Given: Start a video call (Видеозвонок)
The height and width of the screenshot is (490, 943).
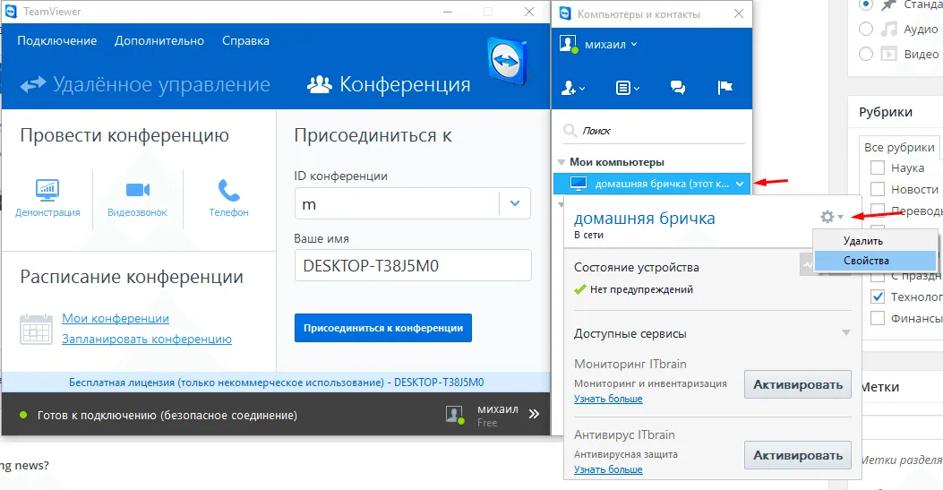Looking at the screenshot, I should [x=137, y=190].
